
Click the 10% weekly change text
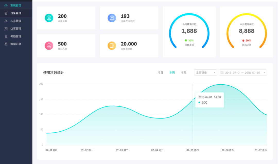tap(191, 41)
